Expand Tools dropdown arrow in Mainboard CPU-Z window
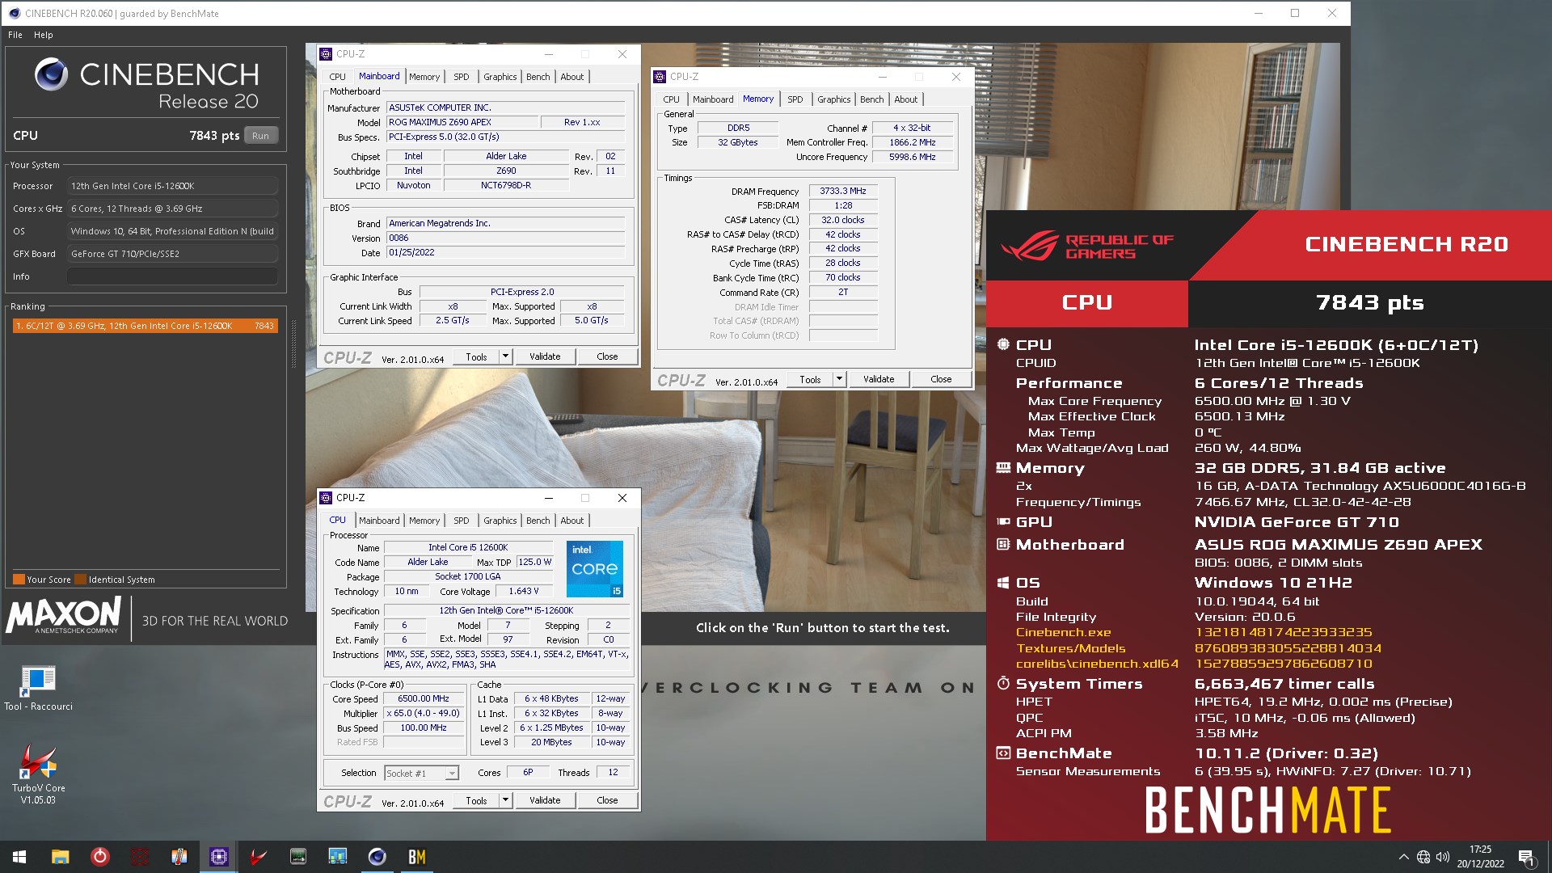Image resolution: width=1552 pixels, height=873 pixels. click(x=505, y=356)
